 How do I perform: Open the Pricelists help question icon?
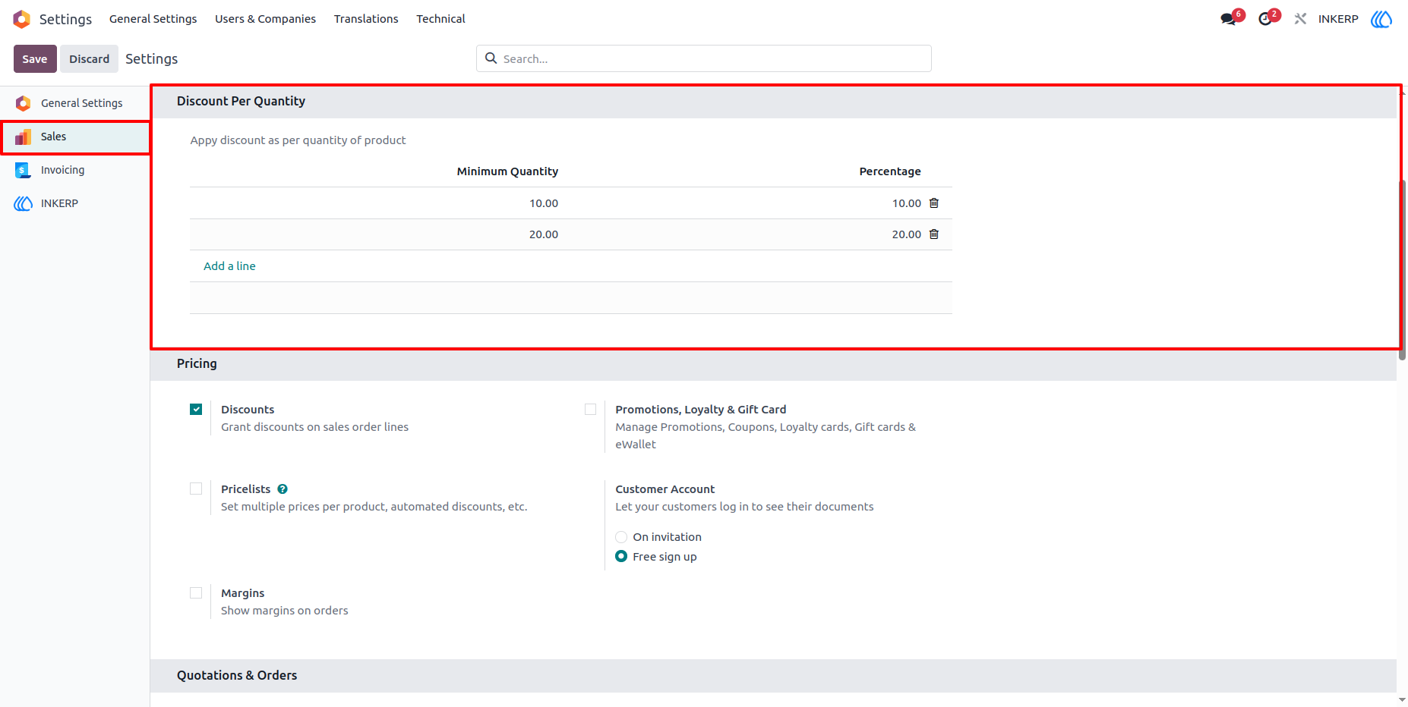point(283,489)
